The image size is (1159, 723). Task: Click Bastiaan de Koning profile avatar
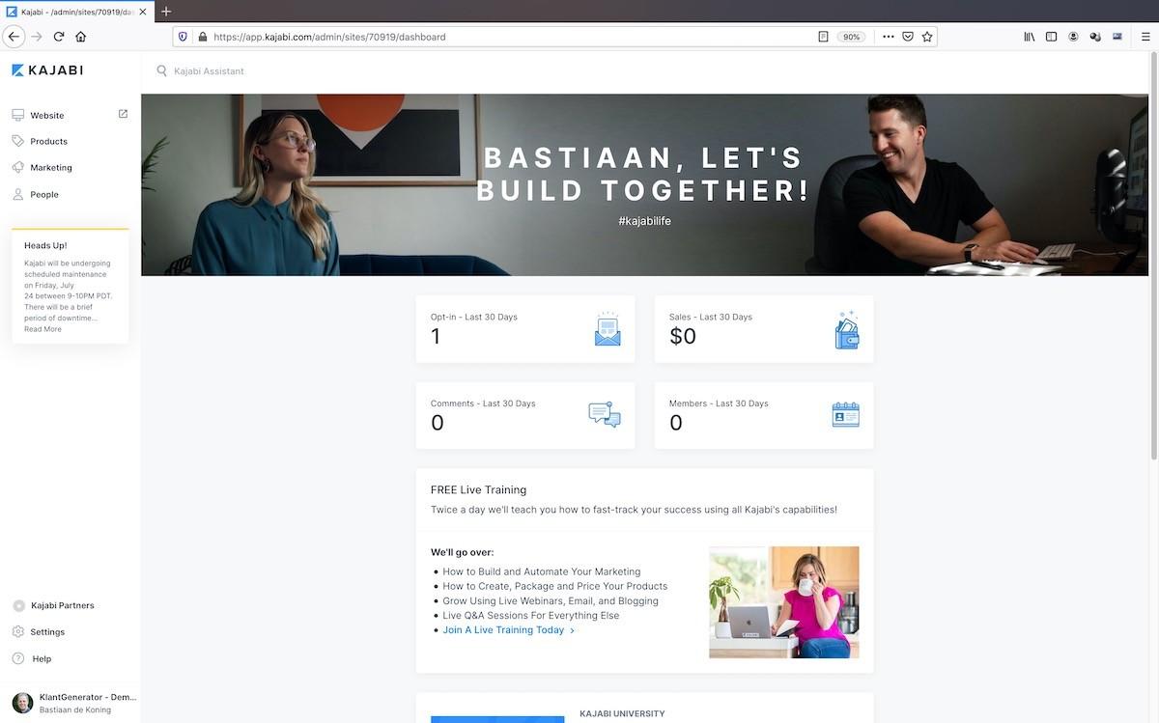click(x=22, y=703)
